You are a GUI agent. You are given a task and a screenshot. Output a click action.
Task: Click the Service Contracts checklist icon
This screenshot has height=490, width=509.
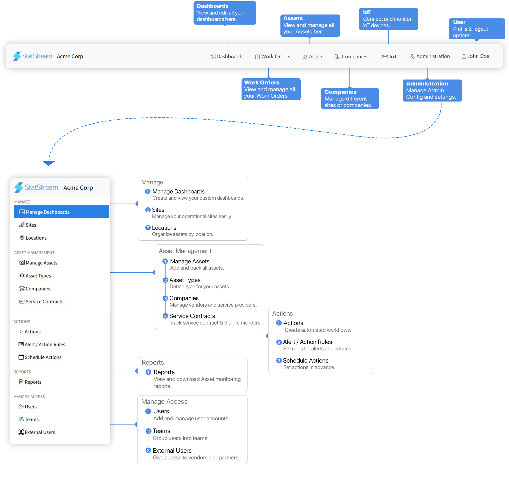point(22,301)
